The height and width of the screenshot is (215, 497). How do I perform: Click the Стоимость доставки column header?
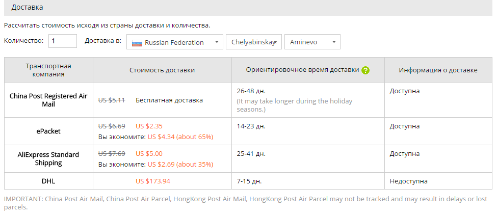tap(162, 70)
